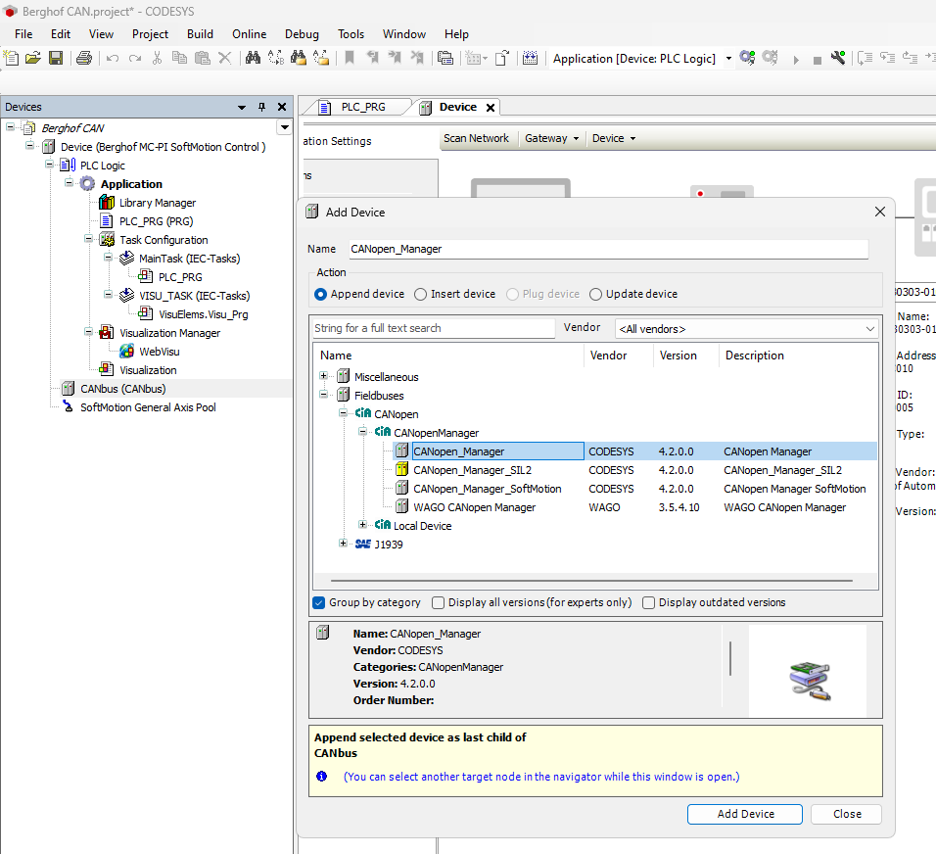
Task: Open project with the folder toolbar icon
Action: tap(33, 58)
